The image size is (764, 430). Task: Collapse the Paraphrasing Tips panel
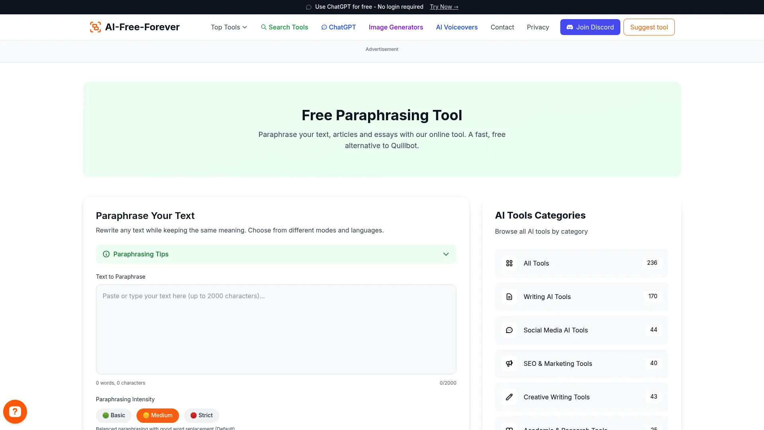click(446, 254)
